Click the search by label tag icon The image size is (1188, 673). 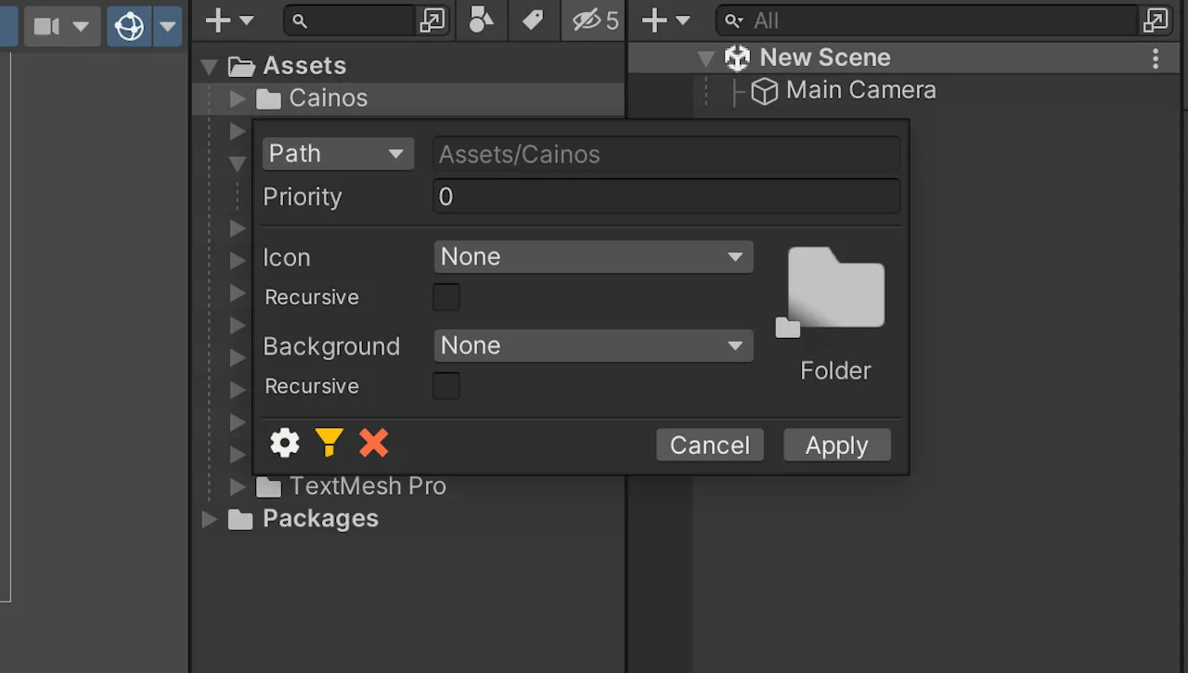pyautogui.click(x=533, y=19)
